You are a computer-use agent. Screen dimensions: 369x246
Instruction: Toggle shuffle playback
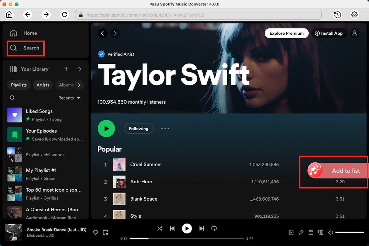coord(159,229)
